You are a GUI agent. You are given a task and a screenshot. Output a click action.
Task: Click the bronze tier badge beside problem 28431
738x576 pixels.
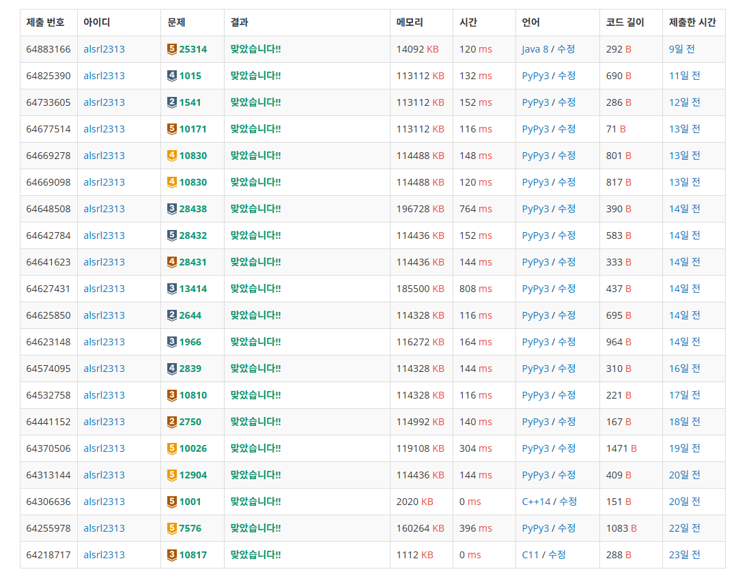point(172,262)
